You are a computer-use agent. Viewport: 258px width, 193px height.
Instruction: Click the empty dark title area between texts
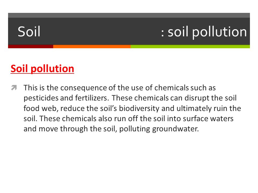point(100,31)
